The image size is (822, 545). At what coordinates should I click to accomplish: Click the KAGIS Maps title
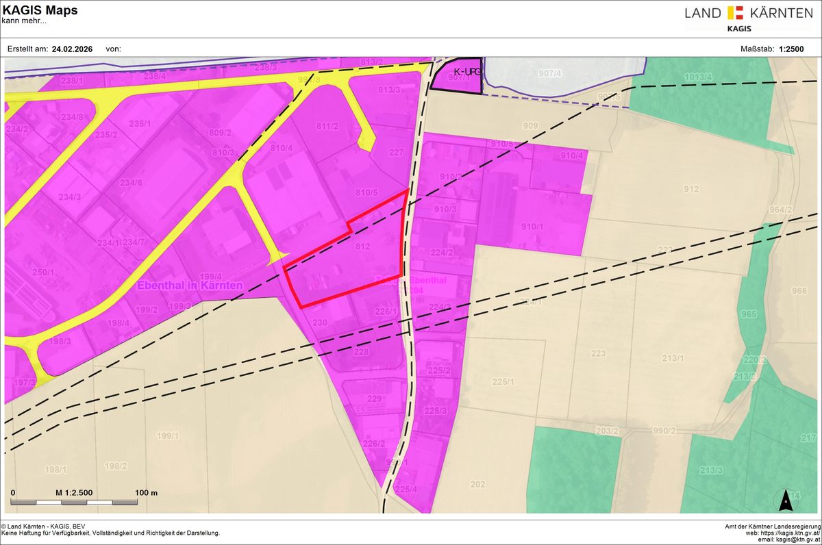pos(40,10)
